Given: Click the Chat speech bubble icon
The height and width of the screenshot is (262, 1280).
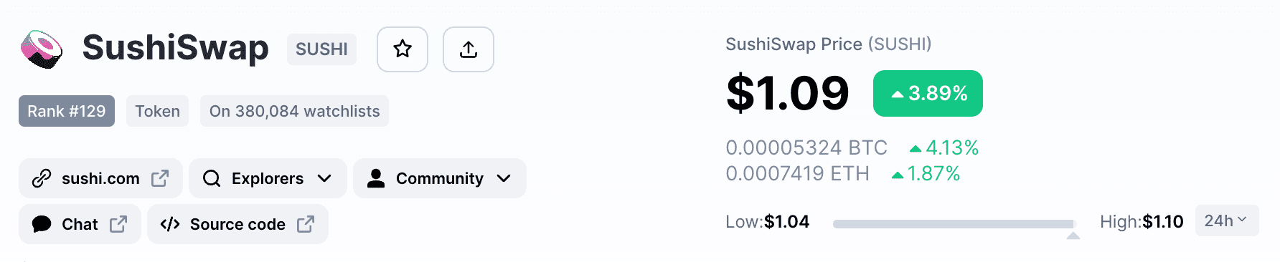Looking at the screenshot, I should pyautogui.click(x=42, y=224).
